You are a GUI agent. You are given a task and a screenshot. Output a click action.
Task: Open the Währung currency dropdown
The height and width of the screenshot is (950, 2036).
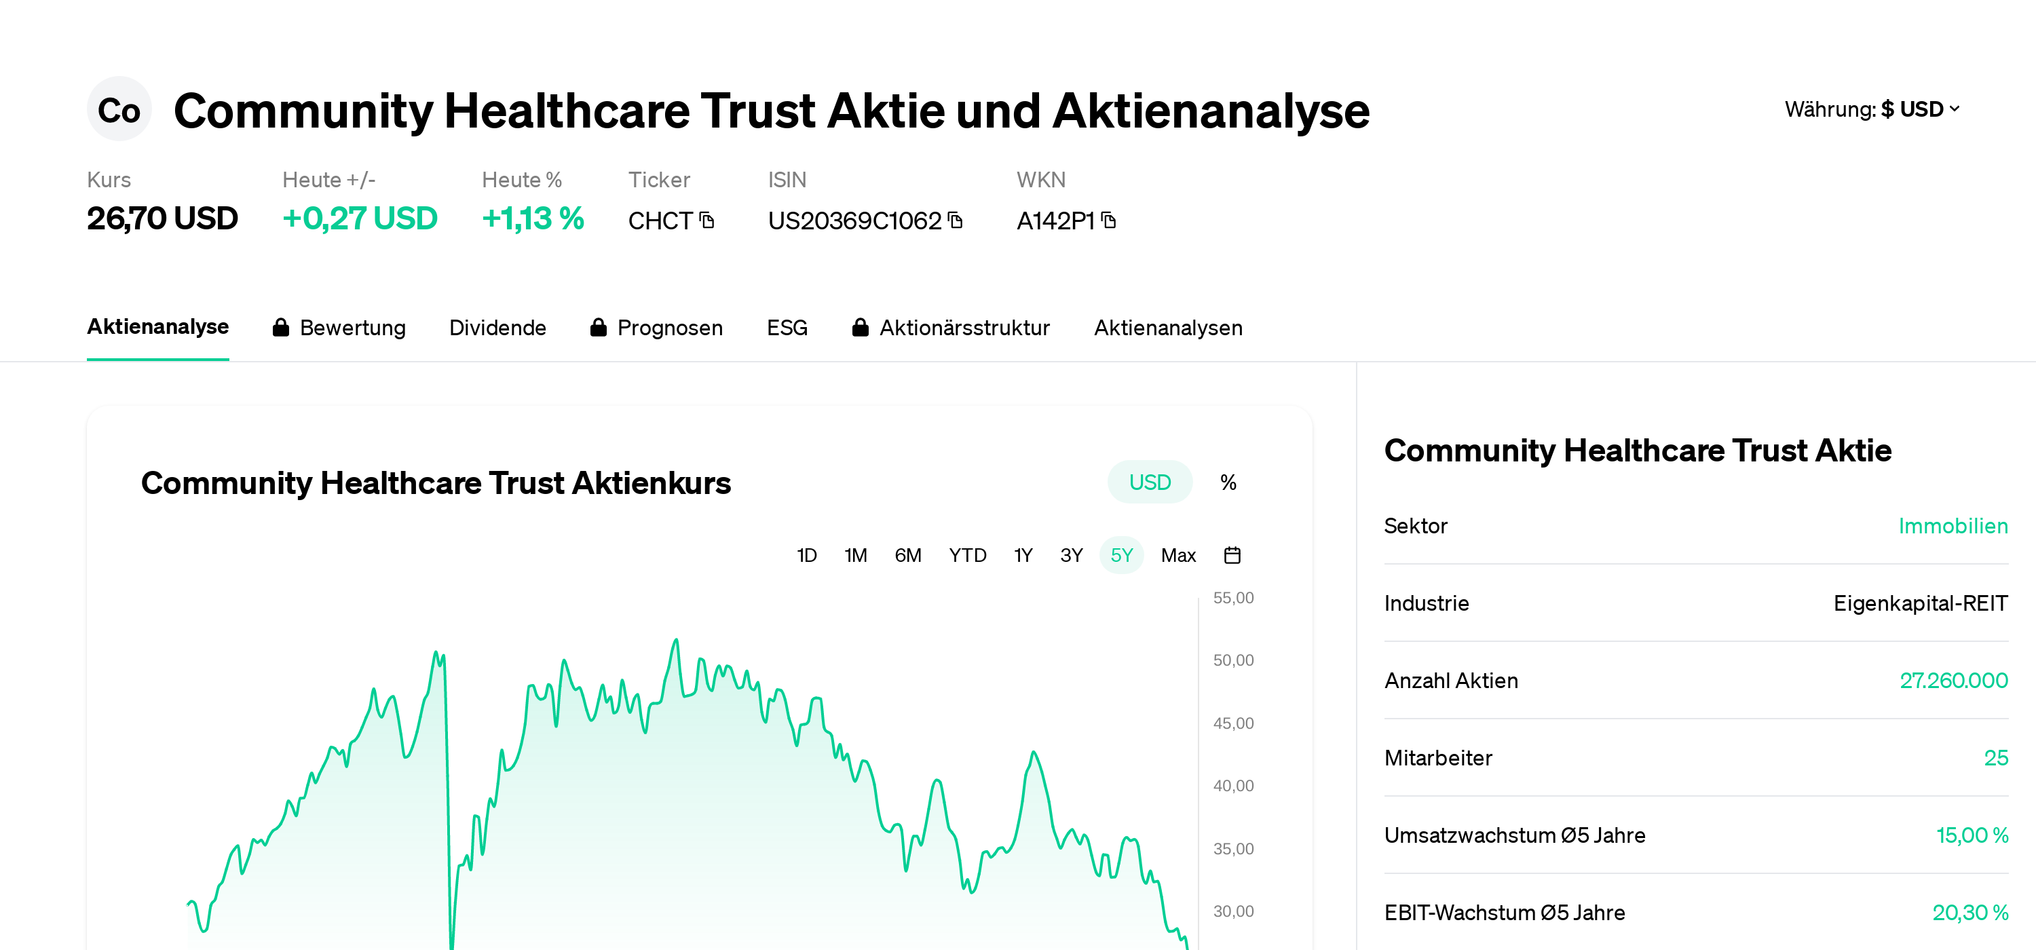click(1873, 109)
